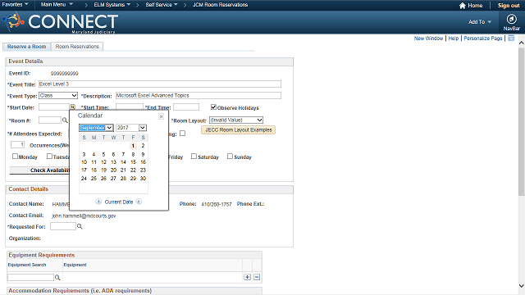Click the Start Date input field
Image resolution: width=525 pixels, height=295 pixels.
pos(54,107)
